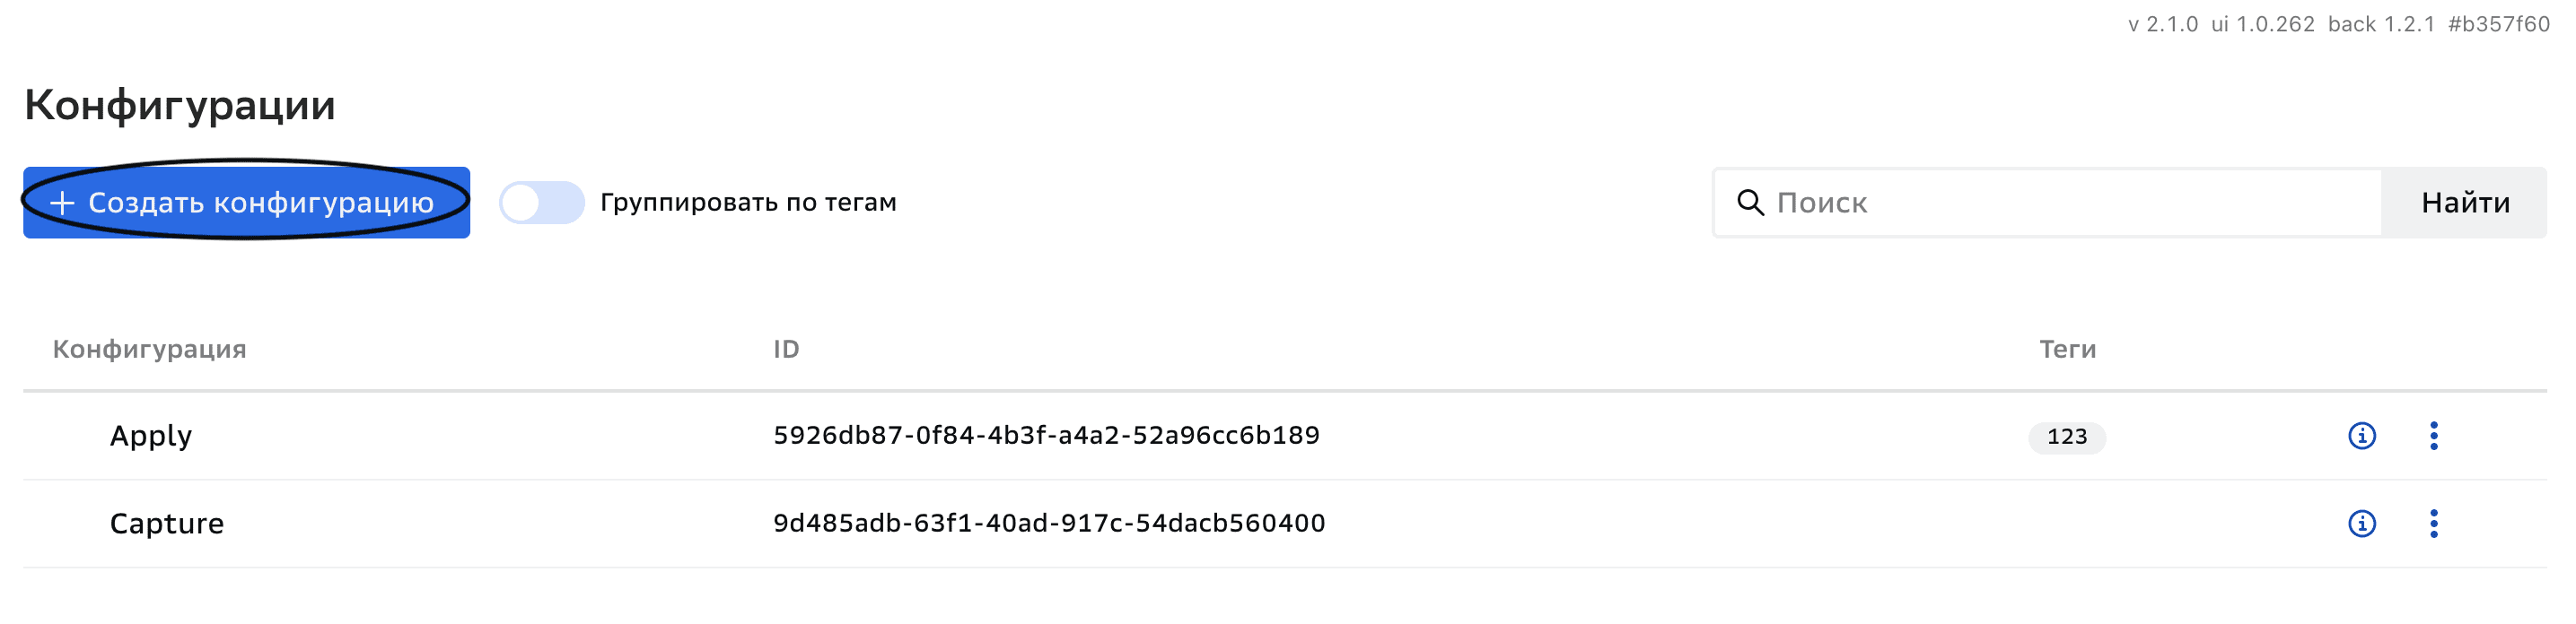This screenshot has height=624, width=2576.
Task: Select the 123 tag badge
Action: 2066,438
